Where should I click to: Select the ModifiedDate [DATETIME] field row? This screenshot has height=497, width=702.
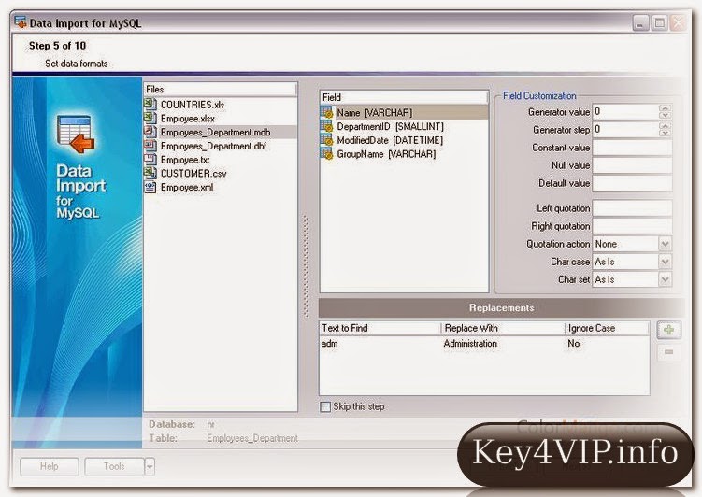(404, 140)
